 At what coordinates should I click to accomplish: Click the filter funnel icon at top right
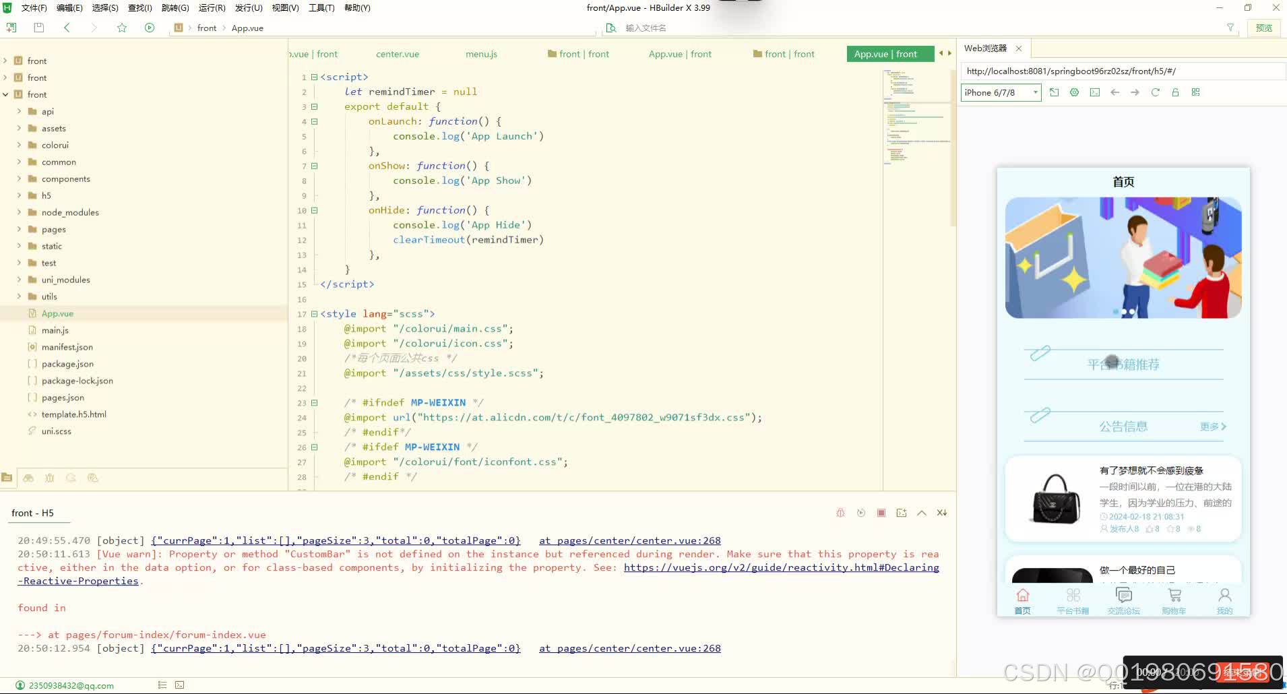1230,28
